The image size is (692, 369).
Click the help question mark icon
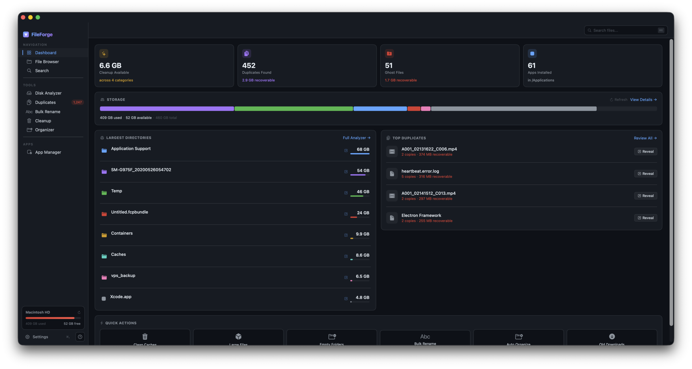80,337
